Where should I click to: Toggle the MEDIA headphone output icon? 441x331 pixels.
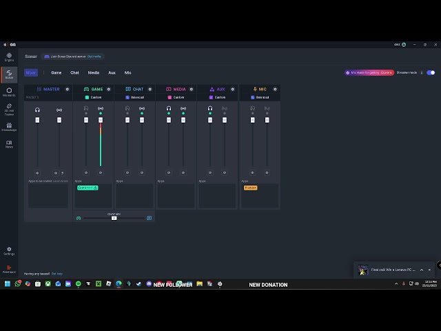point(169,108)
